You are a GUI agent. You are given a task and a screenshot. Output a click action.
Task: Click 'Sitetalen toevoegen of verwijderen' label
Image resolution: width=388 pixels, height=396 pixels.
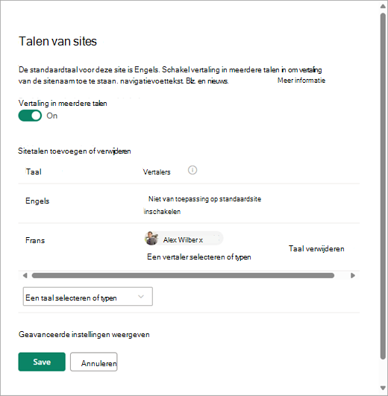75,151
